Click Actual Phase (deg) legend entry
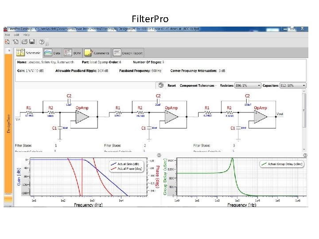 (126, 169)
